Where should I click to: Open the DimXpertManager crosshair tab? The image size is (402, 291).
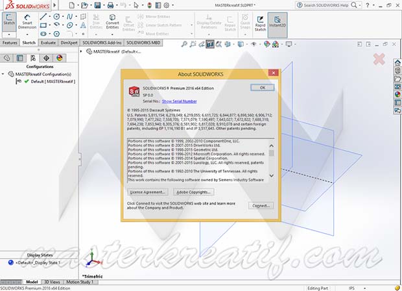46,58
